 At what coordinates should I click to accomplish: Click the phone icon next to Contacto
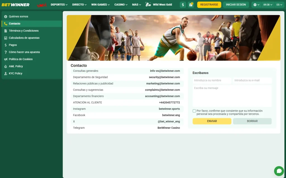[6, 24]
